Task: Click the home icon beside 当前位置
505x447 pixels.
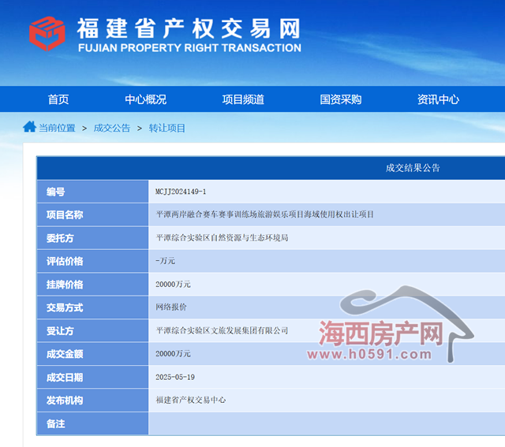Action: click(x=29, y=127)
